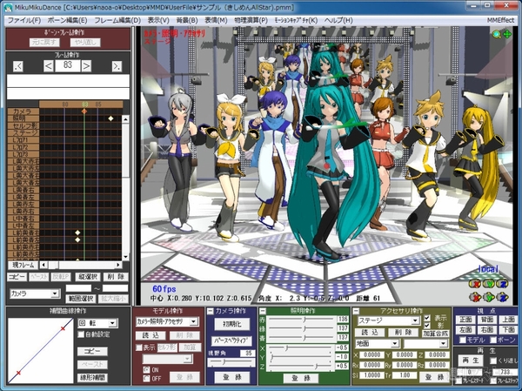Collapse the カメラ操作 panel with its minus box
The image size is (522, 391).
(211, 312)
